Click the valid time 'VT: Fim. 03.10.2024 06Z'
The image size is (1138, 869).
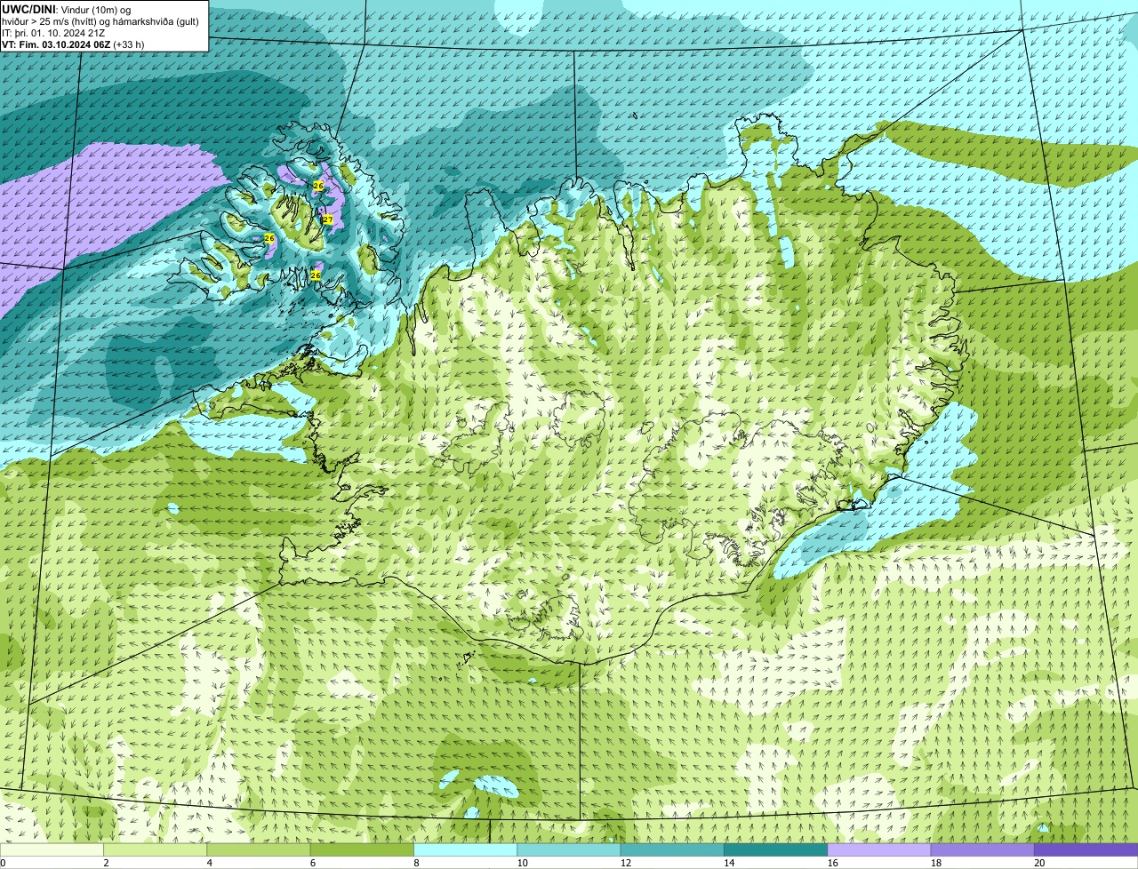click(57, 44)
